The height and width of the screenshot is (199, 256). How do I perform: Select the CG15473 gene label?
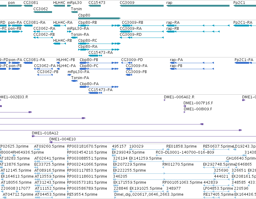(x=97, y=3)
